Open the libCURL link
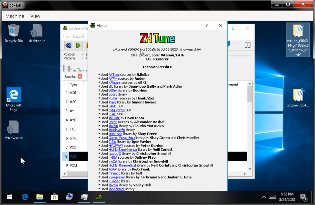This screenshot has height=205, width=315. pyautogui.click(x=114, y=118)
